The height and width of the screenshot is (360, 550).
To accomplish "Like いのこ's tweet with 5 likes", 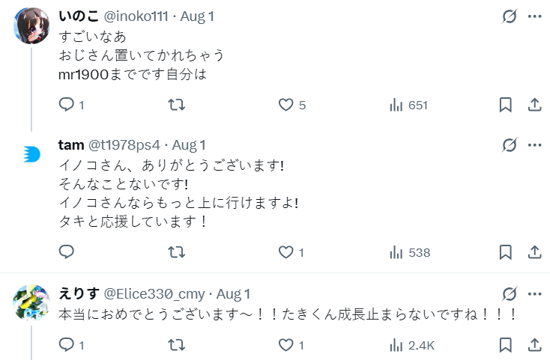I will pos(285,105).
